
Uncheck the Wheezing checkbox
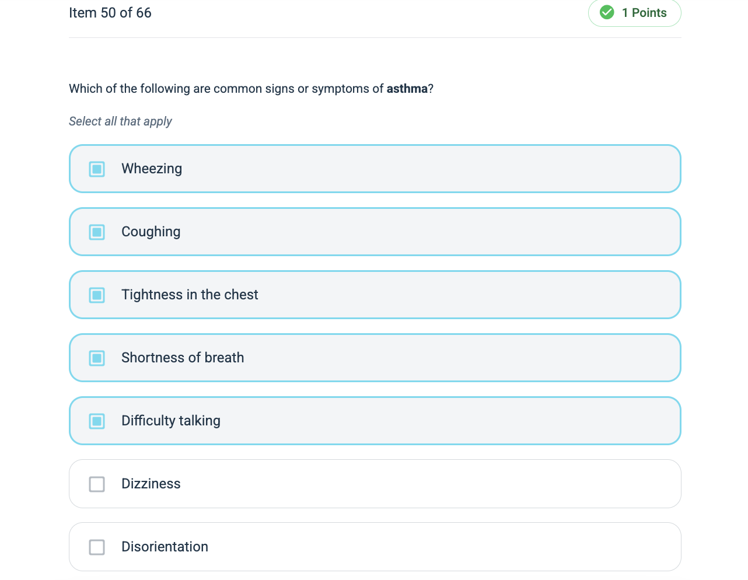tap(97, 169)
